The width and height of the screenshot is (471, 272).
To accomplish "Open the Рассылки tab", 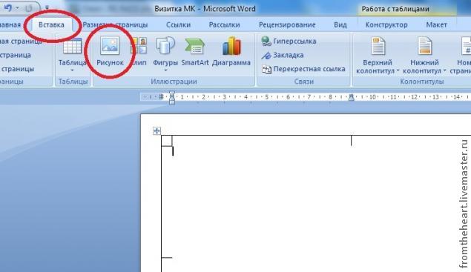I will tap(224, 24).
